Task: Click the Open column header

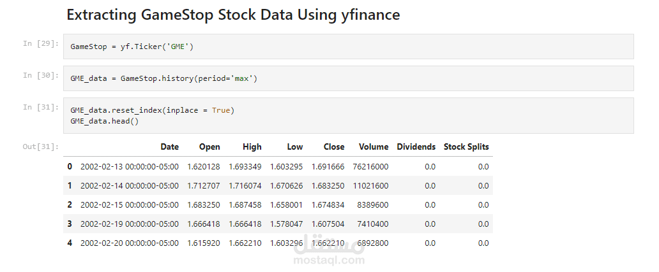Action: tap(209, 147)
